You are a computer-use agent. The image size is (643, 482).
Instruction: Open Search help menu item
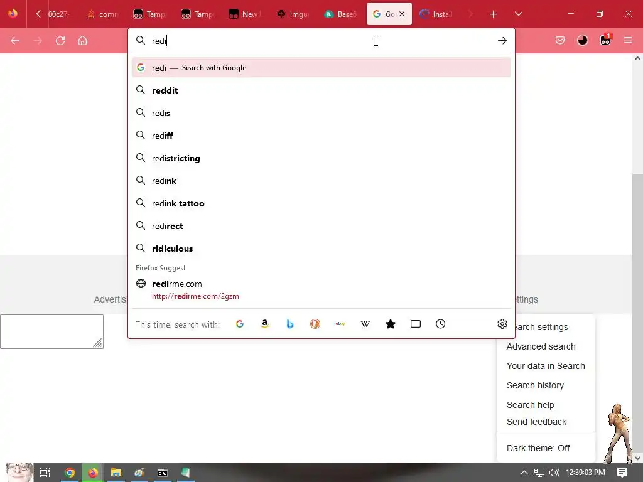coord(530,405)
